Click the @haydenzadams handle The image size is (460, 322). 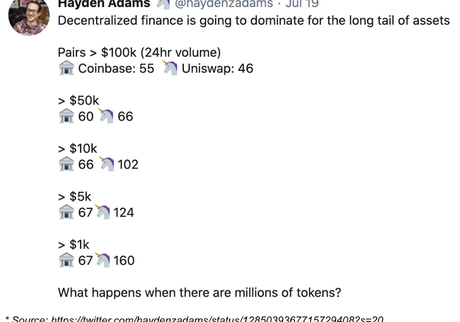[224, 4]
